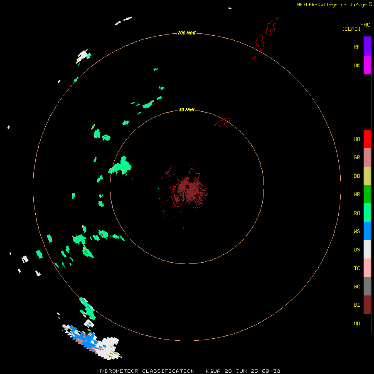Click the '[CLAS]' units label

tap(351, 29)
